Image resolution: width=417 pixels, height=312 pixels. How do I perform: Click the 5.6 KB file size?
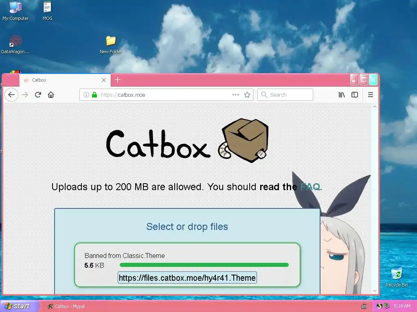tap(94, 265)
